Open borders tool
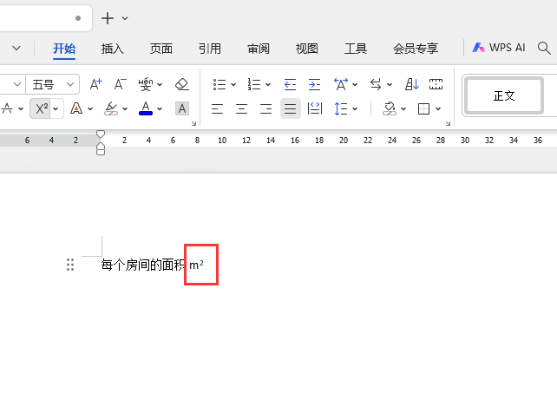Viewport: 557px width, 393px height. tap(423, 108)
